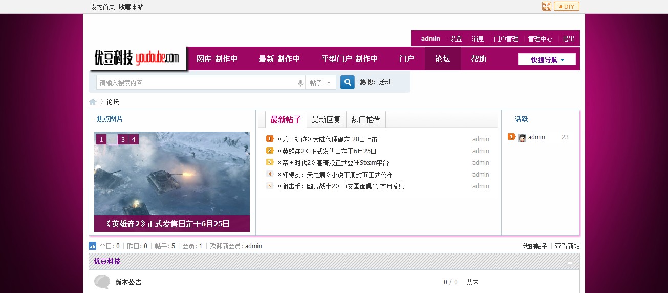The image size is (668, 293).
Task: Click the microphone voice search icon
Action: [x=301, y=83]
